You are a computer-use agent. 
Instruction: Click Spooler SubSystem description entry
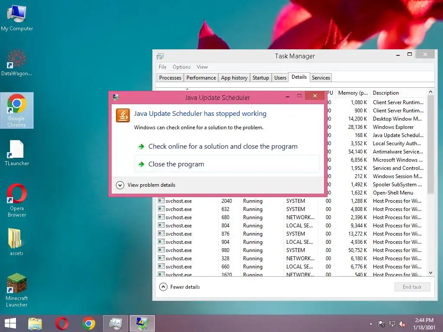coord(397,185)
